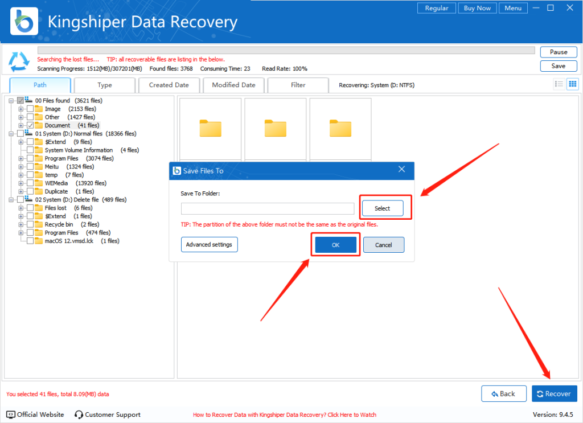Check the Files lost checkbox
Viewport: 583px width, 423px height.
click(x=30, y=208)
